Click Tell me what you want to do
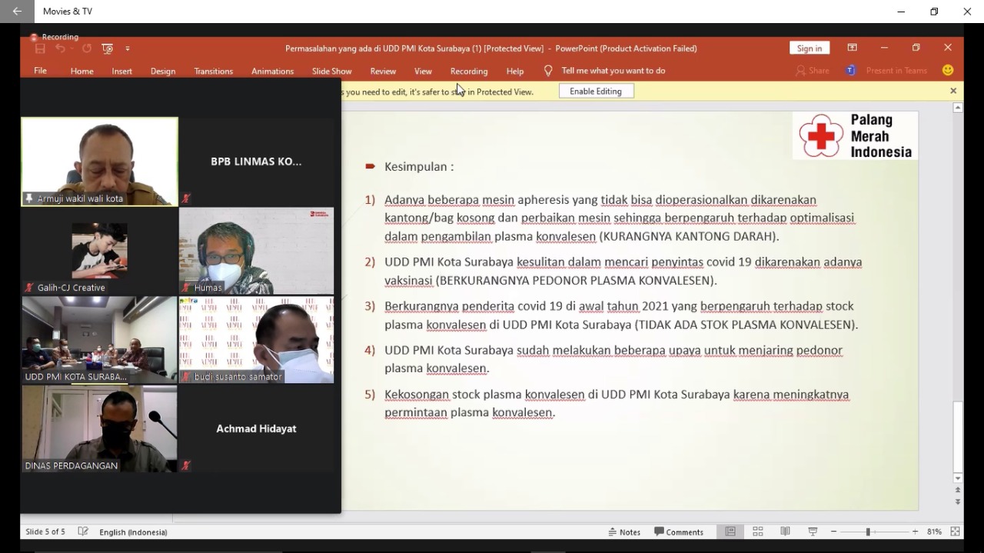Image resolution: width=984 pixels, height=553 pixels. pos(613,71)
